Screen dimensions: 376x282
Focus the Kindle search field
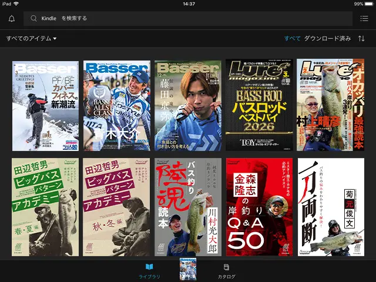(x=188, y=18)
